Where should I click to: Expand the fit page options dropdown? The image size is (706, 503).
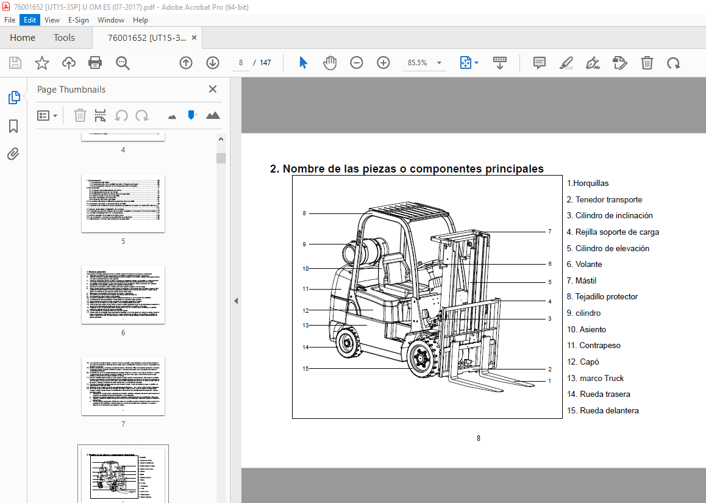(476, 63)
